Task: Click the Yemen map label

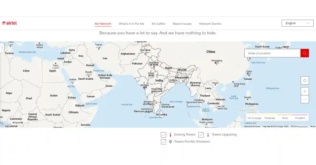Action: [x=91, y=96]
